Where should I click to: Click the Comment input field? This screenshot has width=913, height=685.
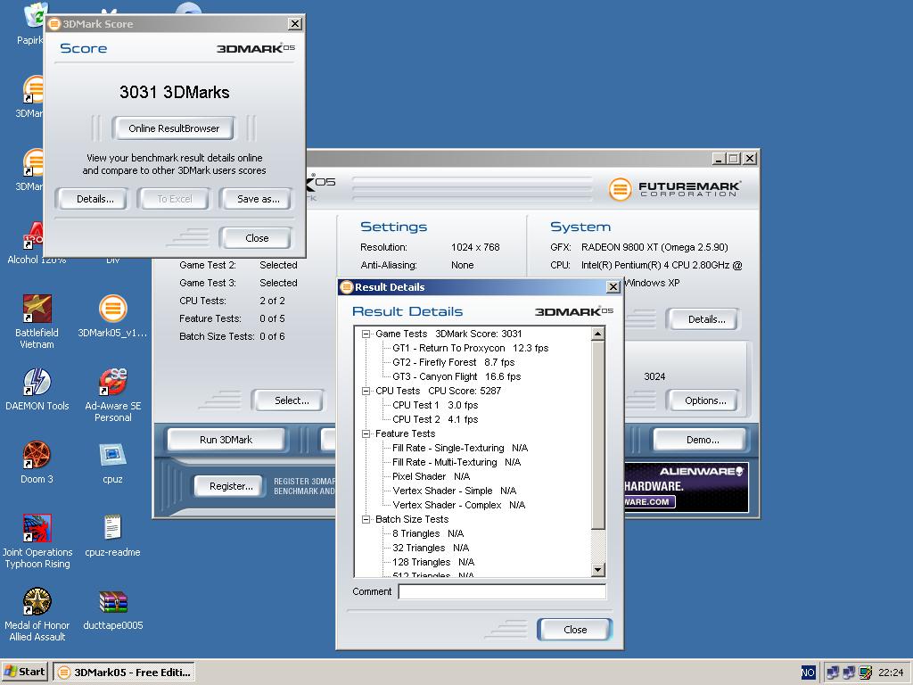[502, 592]
